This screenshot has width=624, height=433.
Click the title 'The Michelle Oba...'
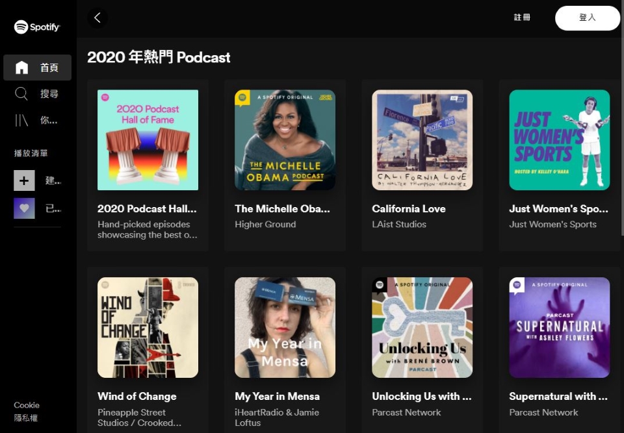[283, 209]
